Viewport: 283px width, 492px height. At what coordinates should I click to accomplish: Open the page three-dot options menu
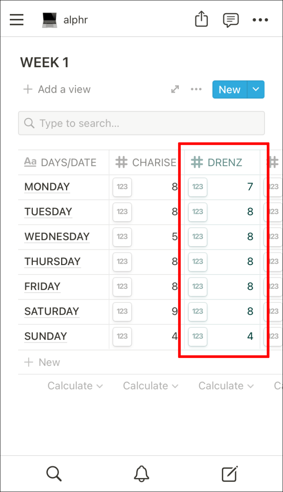[260, 20]
